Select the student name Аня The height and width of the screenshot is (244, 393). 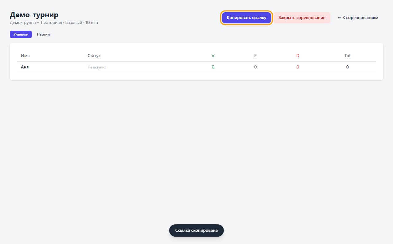(25, 67)
